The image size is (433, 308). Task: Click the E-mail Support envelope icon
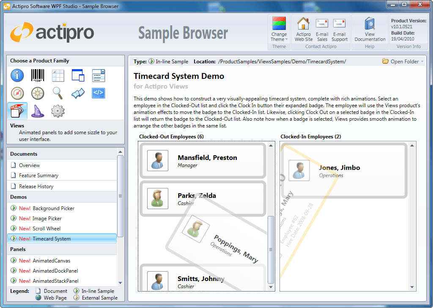(x=340, y=23)
